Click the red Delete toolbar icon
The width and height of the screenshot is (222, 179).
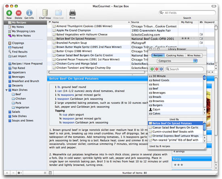click(x=19, y=13)
